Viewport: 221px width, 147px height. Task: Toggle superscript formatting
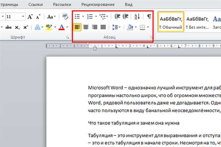pos(26,27)
